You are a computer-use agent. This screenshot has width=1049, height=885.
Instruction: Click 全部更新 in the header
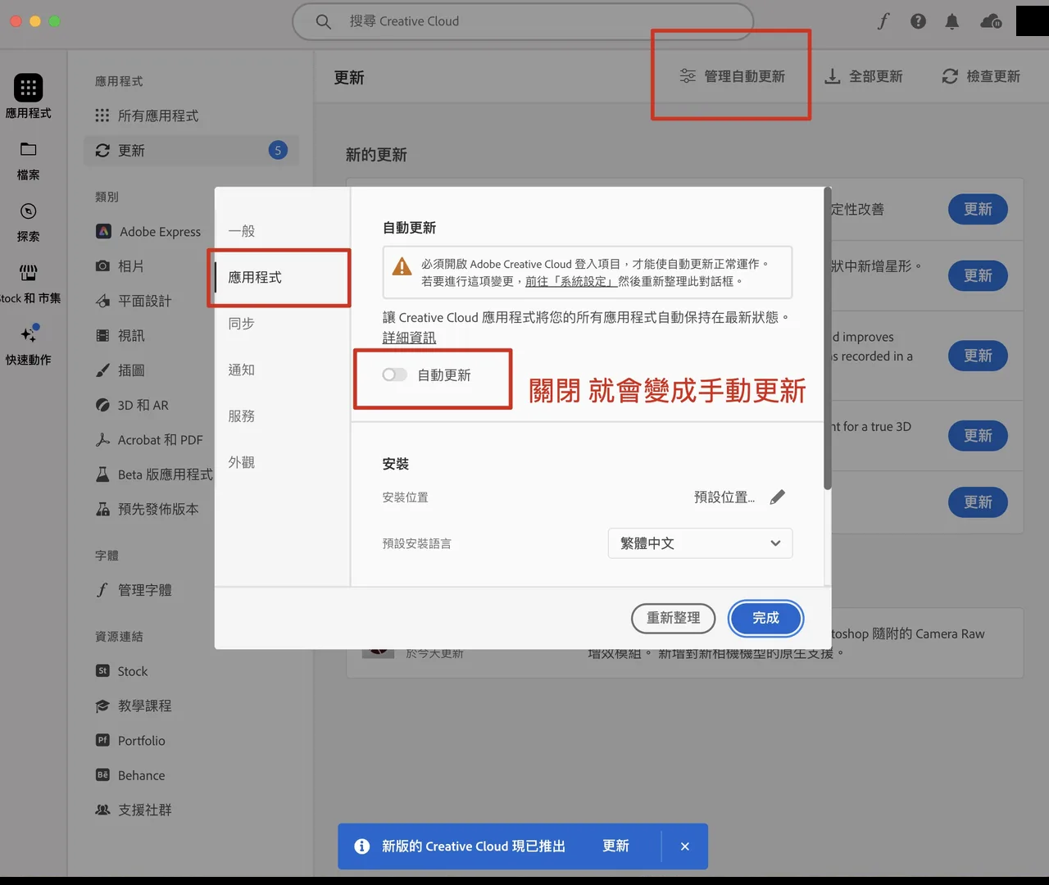click(863, 76)
